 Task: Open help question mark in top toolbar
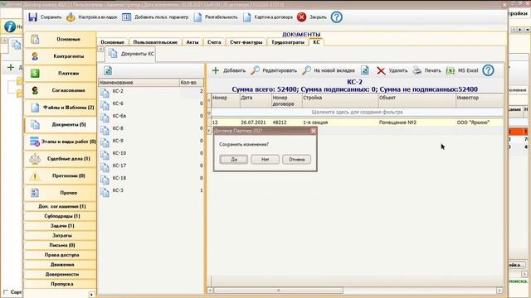336,17
